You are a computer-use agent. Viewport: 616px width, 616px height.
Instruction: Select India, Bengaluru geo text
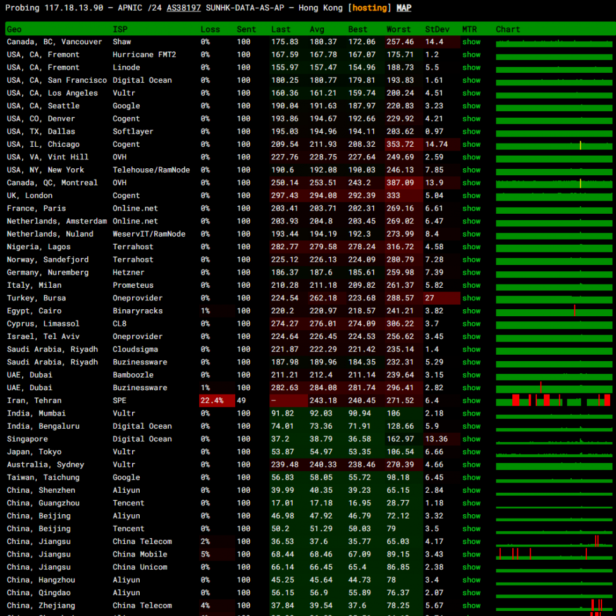[43, 426]
